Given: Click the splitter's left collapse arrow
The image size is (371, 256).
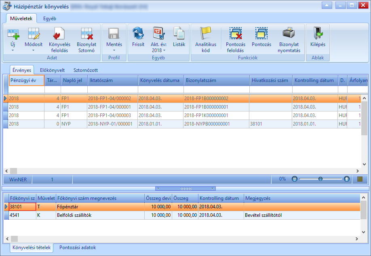Looking at the screenshot, I should click(158, 189).
